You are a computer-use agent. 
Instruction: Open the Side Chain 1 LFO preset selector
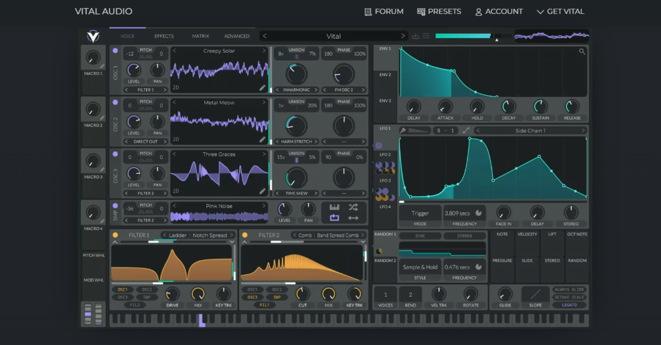pos(530,130)
